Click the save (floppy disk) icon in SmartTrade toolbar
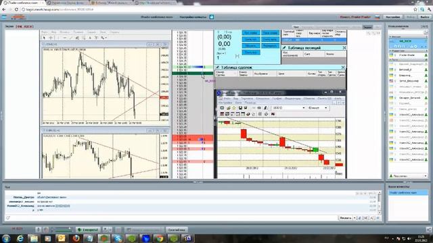 pos(240,108)
